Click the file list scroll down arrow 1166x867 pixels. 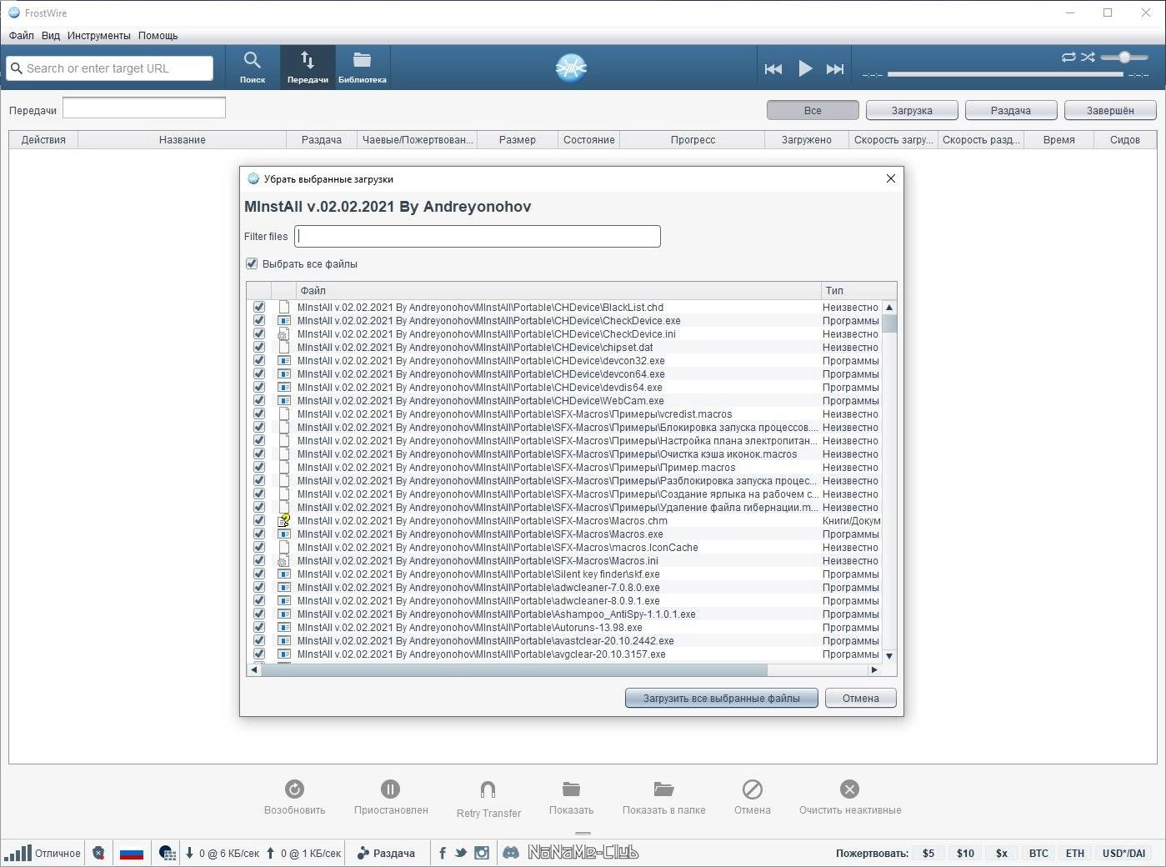point(889,655)
